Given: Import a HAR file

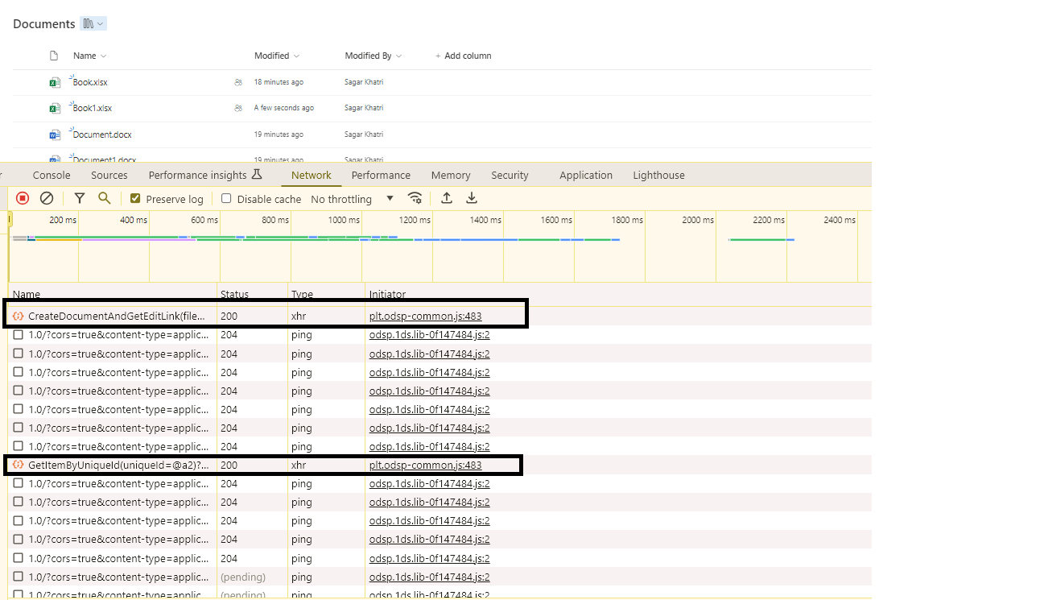Looking at the screenshot, I should pyautogui.click(x=447, y=198).
